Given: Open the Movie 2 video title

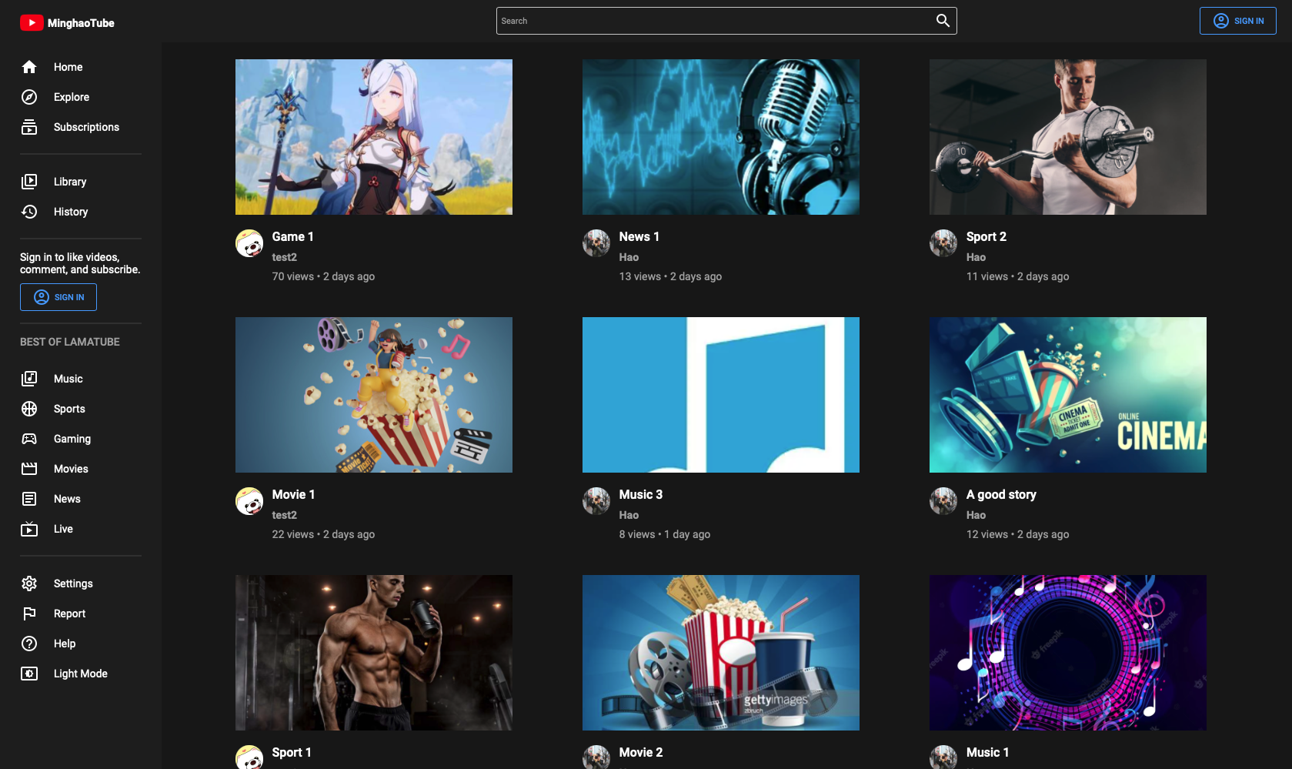Looking at the screenshot, I should (640, 753).
